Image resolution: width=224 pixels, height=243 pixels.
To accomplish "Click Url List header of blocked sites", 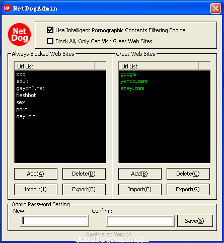I will [54, 66].
